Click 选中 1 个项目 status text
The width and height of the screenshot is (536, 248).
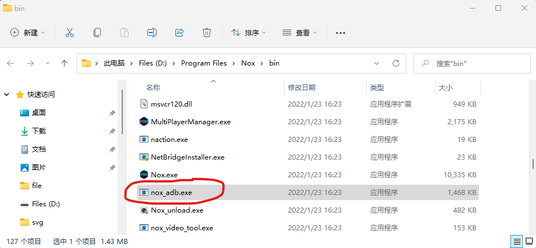pyautogui.click(x=74, y=241)
